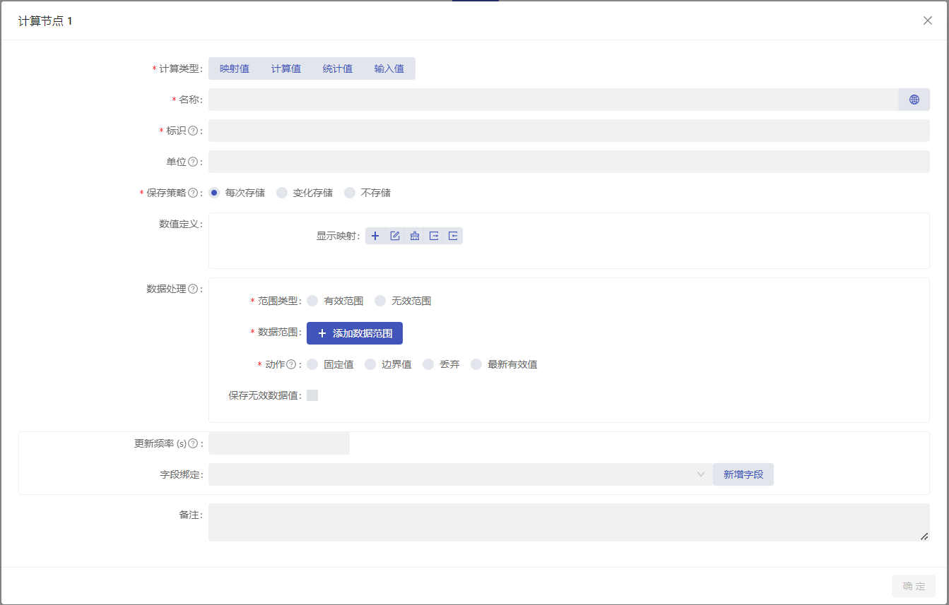
Task: Add a new 显示映射 entry with plus icon
Action: click(x=375, y=236)
